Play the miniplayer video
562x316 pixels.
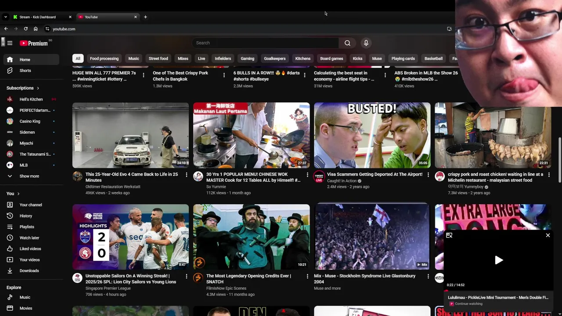499,260
